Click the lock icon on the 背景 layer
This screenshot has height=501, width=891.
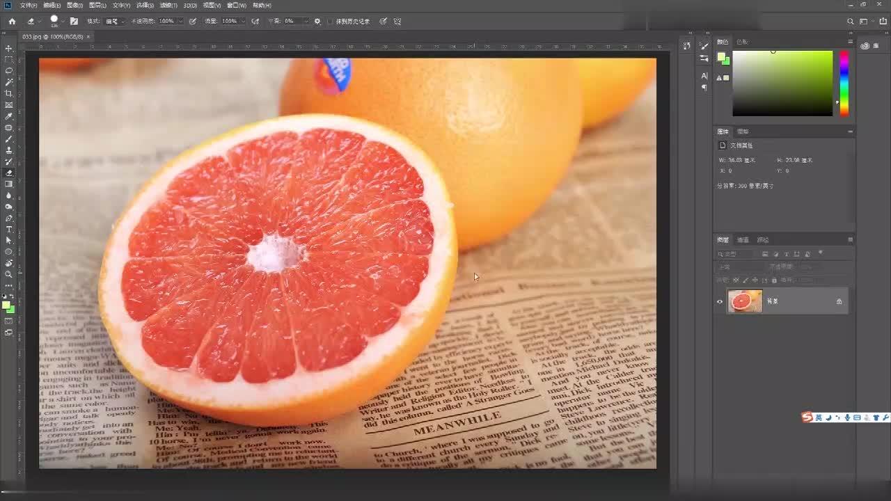[839, 301]
